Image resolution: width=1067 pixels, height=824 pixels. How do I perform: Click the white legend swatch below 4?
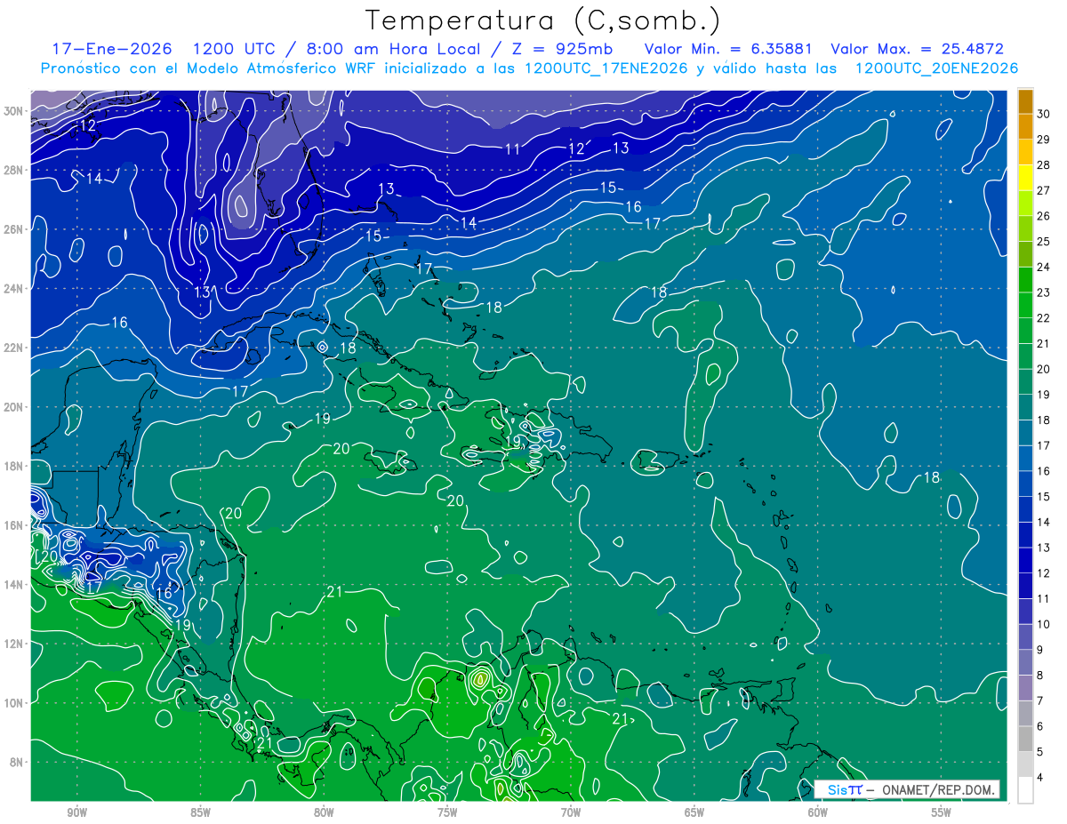tap(1025, 790)
